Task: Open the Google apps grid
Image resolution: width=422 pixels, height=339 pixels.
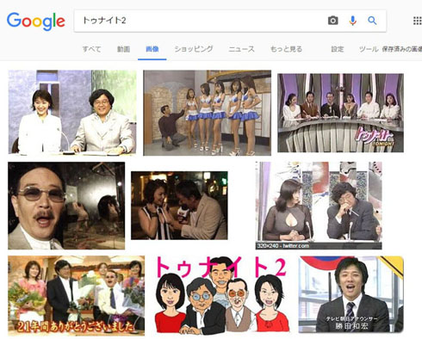Action: pos(417,21)
